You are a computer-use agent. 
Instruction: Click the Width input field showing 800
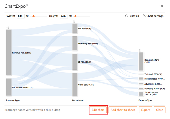[21, 16]
